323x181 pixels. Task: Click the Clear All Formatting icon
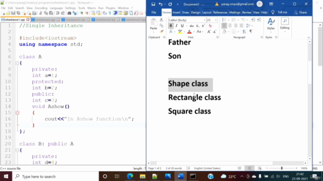pos(210,26)
